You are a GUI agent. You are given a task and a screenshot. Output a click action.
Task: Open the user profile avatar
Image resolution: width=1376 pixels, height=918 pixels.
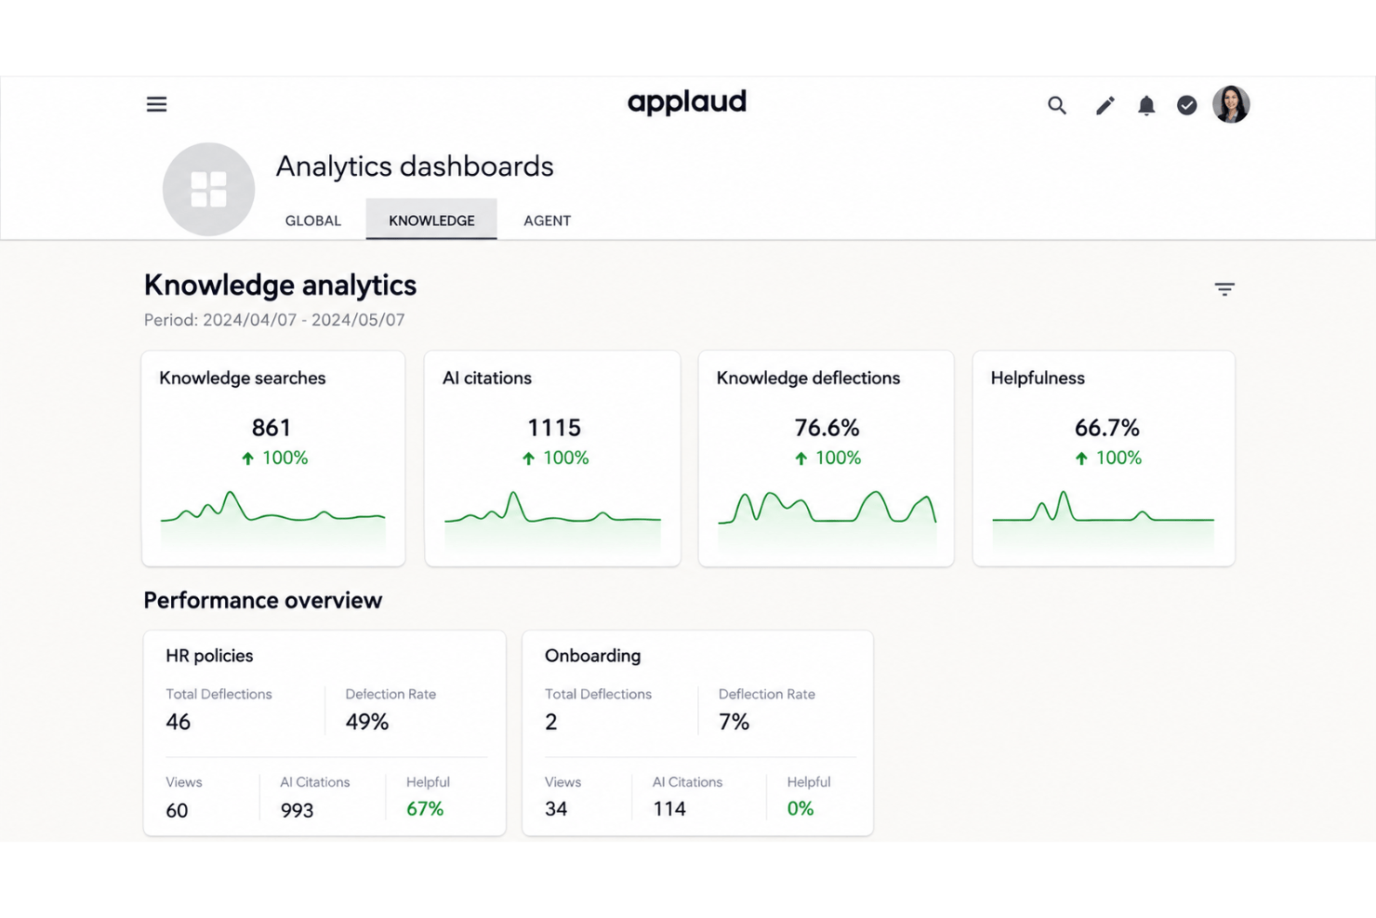click(1231, 104)
